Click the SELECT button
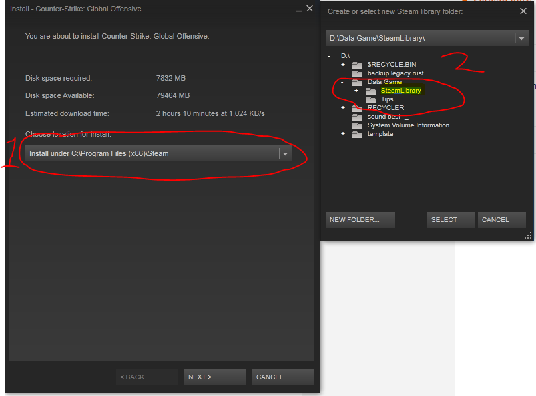The width and height of the screenshot is (536, 396). pos(451,220)
